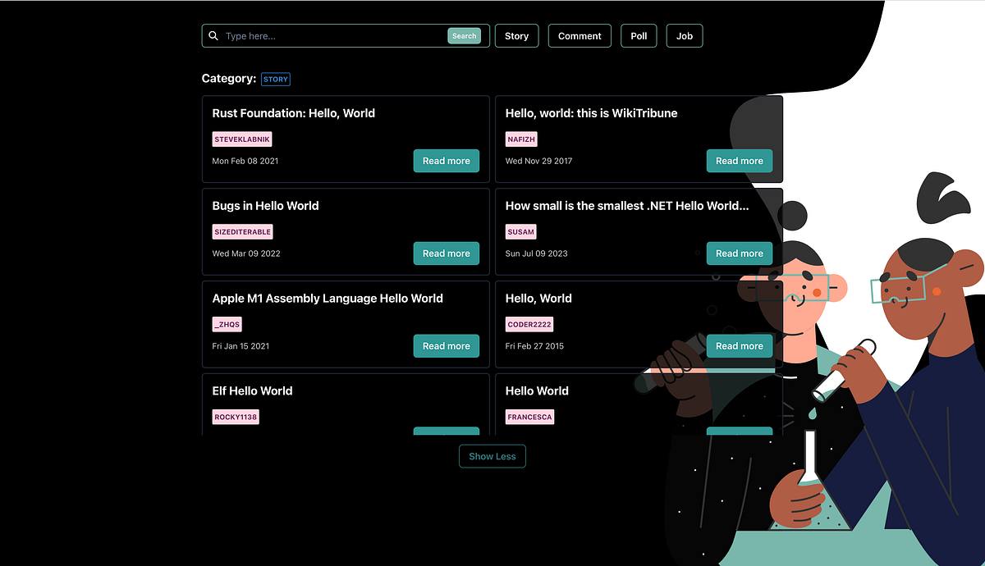Click inside the Type here search field
The height and width of the screenshot is (566, 985).
[328, 35]
